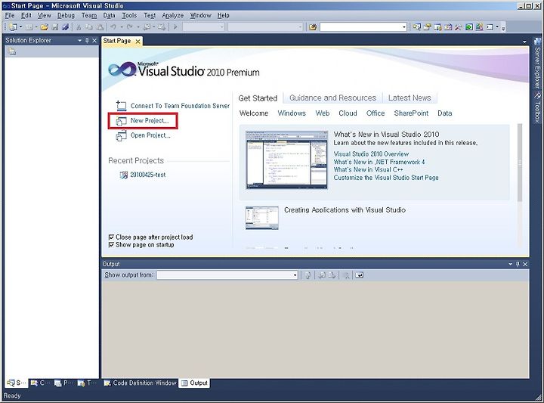Open Output panel window position dropdown
Image resolution: width=544 pixels, height=403 pixels.
point(510,264)
